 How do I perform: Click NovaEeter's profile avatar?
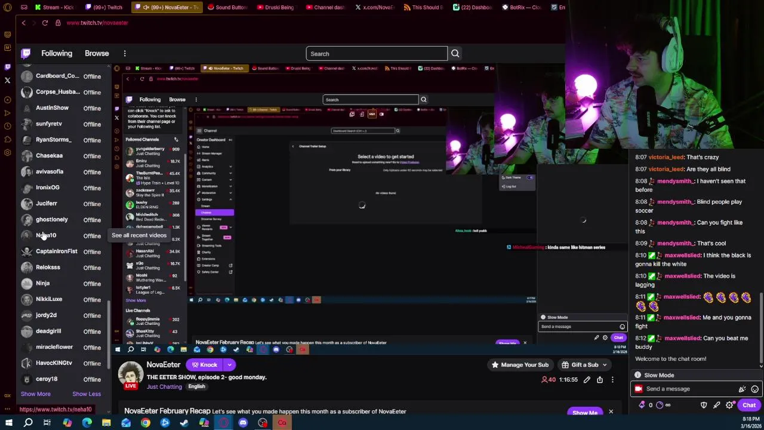click(131, 375)
